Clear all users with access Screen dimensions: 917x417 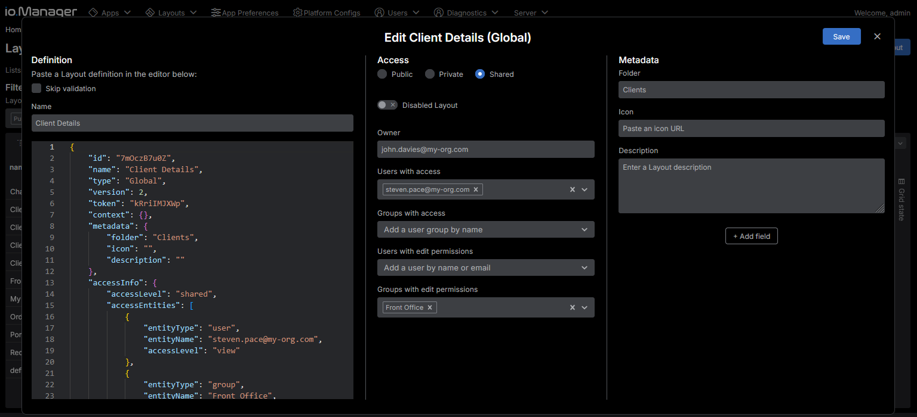pos(572,189)
